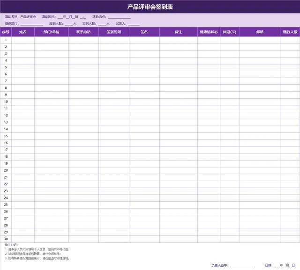Select row number 1 cell
Image resolution: width=300 pixels, height=270 pixels.
[6, 40]
